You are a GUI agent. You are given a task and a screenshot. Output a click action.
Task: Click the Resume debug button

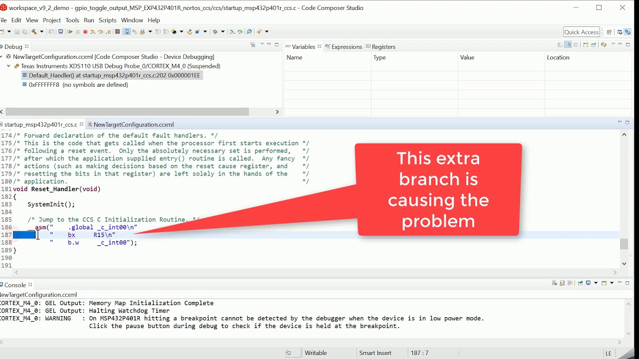tap(70, 31)
